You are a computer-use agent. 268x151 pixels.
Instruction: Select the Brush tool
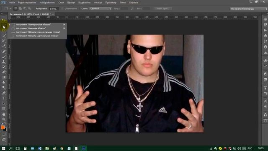coord(4,57)
